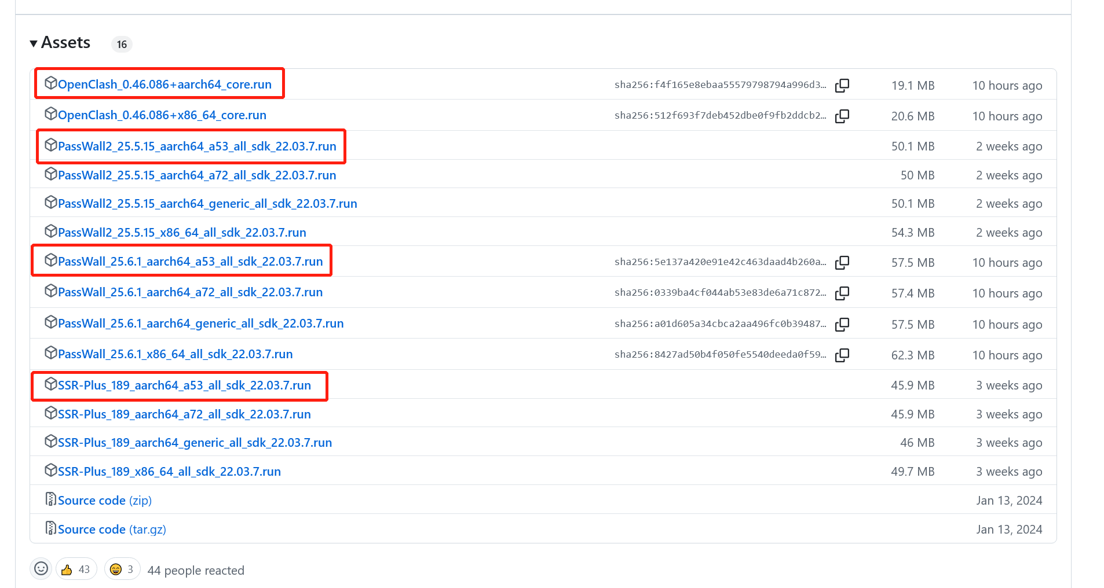1104x588 pixels.
Task: Click package icon beside PassWall_25.6.1 aarch64_a53
Action: [51, 260]
